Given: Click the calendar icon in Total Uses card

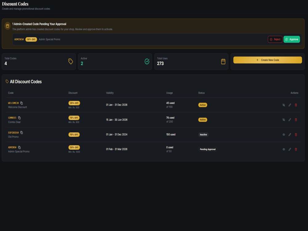Looking at the screenshot, I should click(x=223, y=62).
